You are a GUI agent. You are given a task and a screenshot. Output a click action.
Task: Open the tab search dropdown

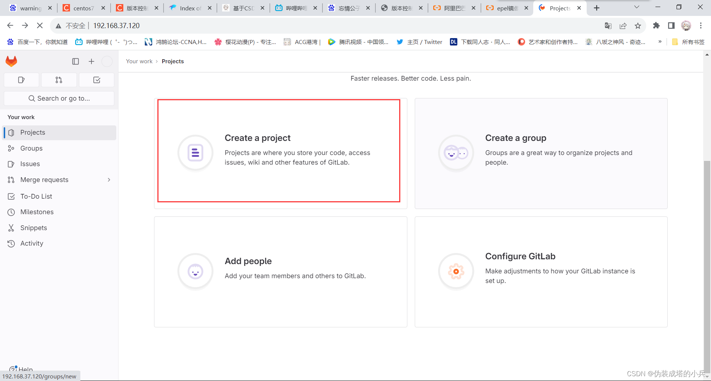(x=637, y=7)
